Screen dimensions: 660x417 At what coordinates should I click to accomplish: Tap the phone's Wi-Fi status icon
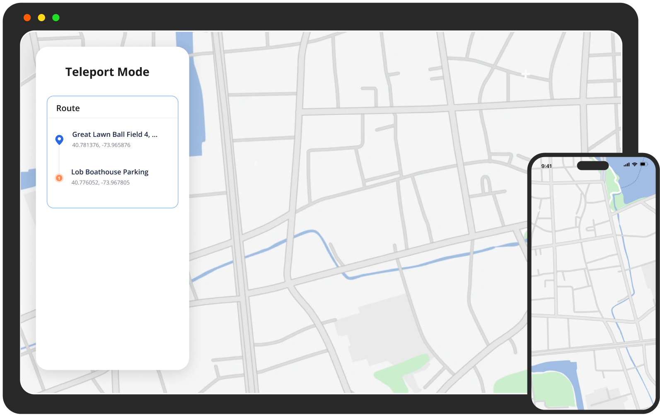634,165
